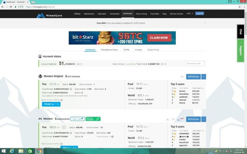Go to Calculator page
Screen dimensions: 247x154
coord(102,14)
